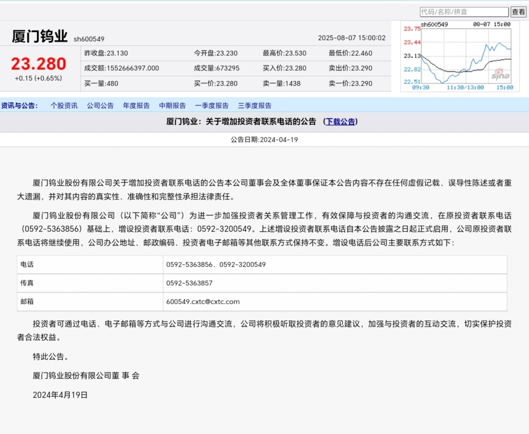
Task: Open the 个股资讯 link
Action: click(x=64, y=105)
